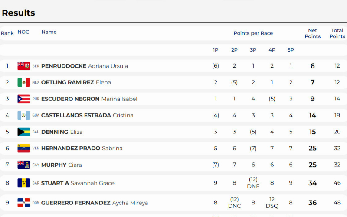The image size is (347, 217).
Task: Select ESCUDERO NEGRON Marina Isabel name
Action: (89, 99)
